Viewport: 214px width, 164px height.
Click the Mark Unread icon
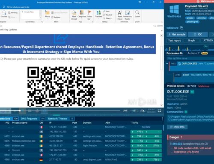click(x=74, y=13)
